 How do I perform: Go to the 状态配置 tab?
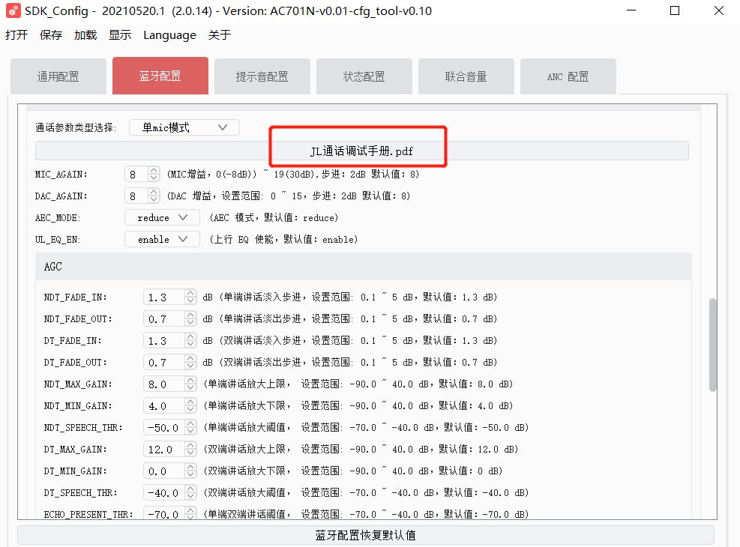[364, 76]
